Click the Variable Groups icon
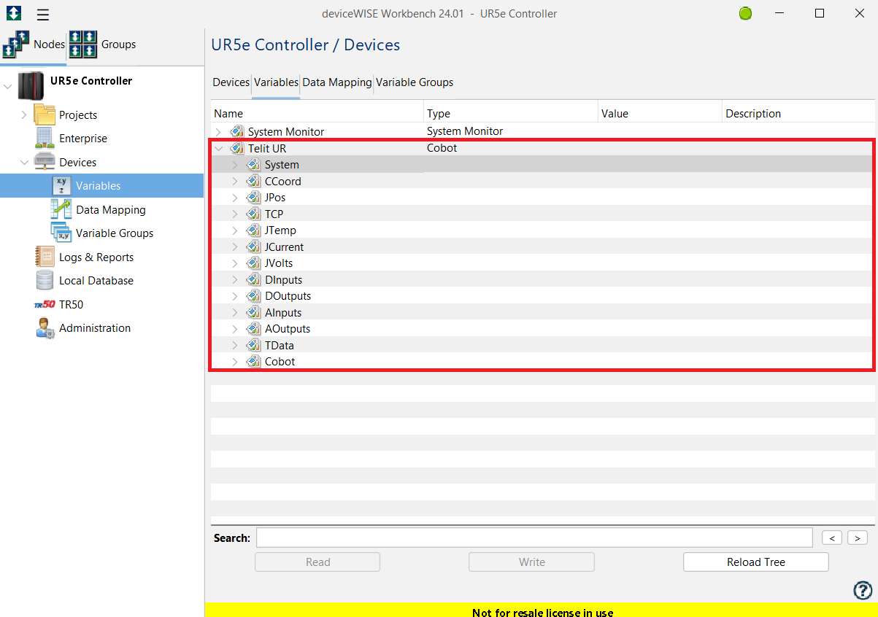 (61, 233)
